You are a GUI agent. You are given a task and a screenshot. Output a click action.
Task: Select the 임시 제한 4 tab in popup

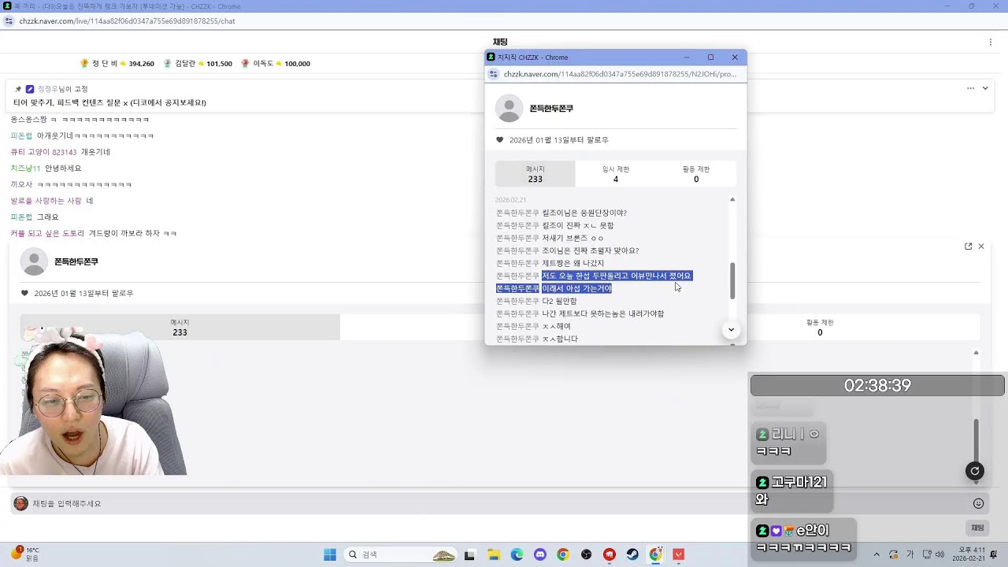point(616,174)
